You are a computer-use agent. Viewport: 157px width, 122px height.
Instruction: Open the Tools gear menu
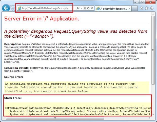point(152,8)
